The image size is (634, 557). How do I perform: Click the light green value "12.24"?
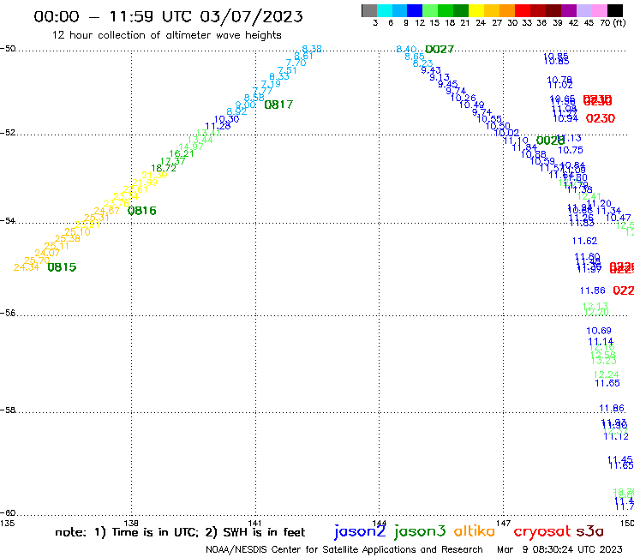coord(606,375)
